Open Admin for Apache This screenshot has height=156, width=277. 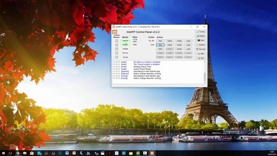(170, 41)
